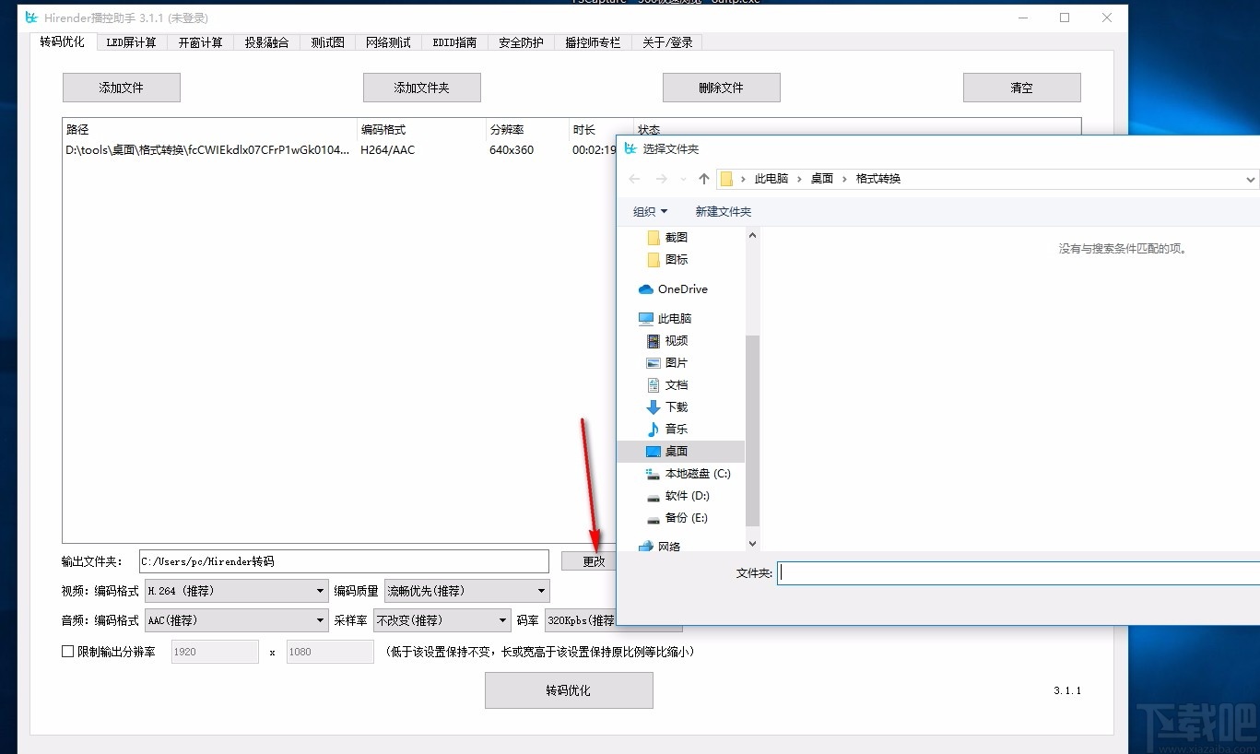Open the 组织 dropdown in the dialog
The width and height of the screenshot is (1260, 754).
651,211
